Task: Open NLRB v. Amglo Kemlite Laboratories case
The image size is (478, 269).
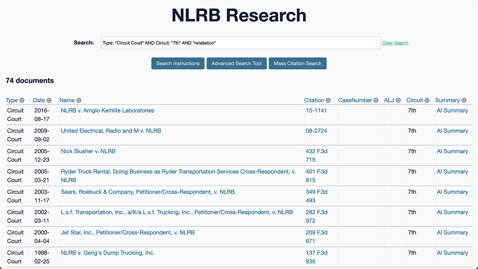Action: click(108, 111)
